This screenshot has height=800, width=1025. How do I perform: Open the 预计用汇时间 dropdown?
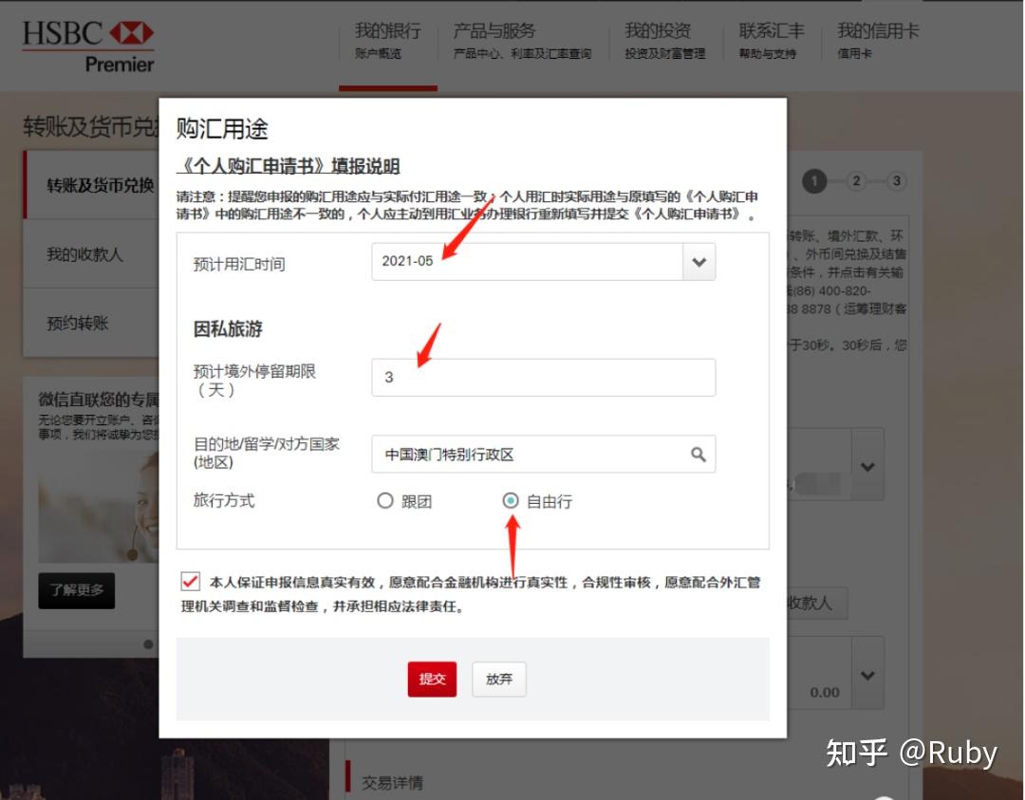[699, 263]
